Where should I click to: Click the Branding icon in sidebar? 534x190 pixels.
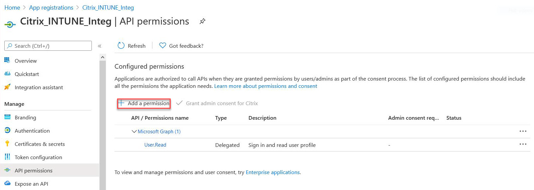click(x=7, y=117)
